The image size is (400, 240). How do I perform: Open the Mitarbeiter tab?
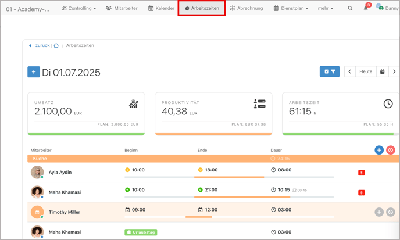(122, 9)
